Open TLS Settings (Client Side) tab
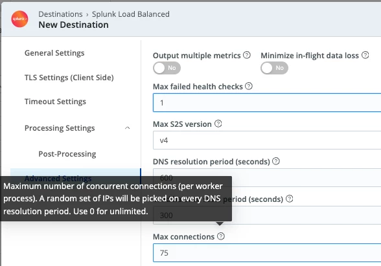This screenshot has height=266, width=381. point(69,78)
